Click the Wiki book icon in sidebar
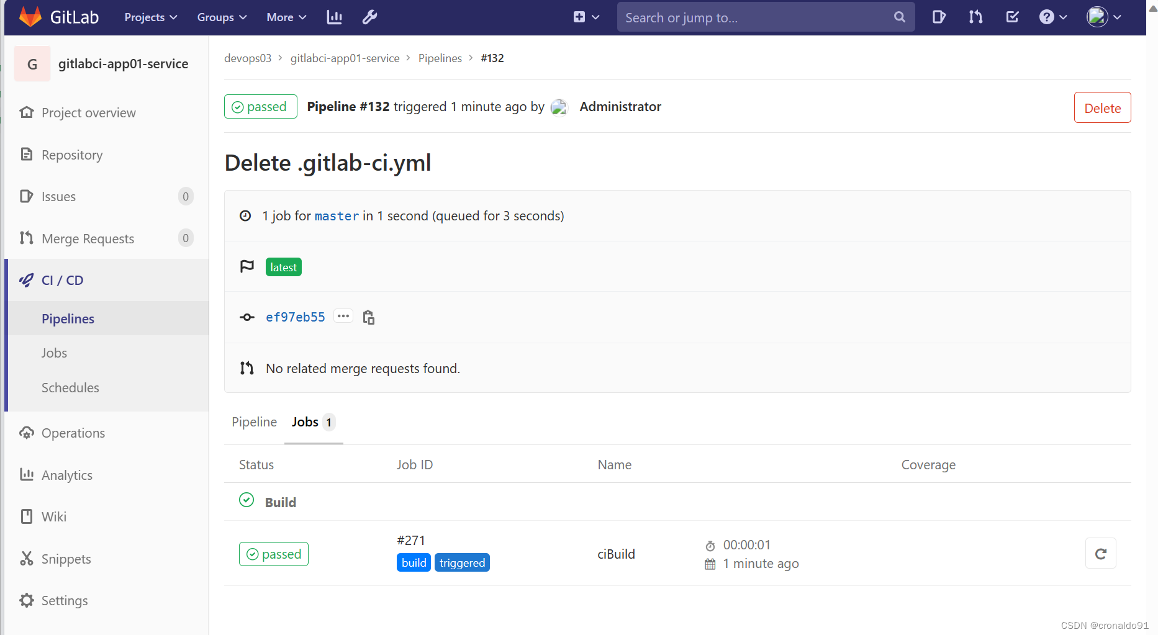 coord(27,516)
